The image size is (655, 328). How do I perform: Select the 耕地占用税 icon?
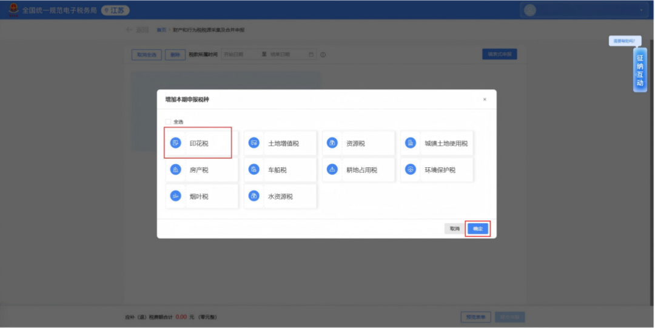coord(332,170)
